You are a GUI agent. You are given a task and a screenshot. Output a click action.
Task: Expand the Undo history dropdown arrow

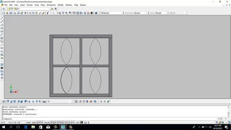51,13
